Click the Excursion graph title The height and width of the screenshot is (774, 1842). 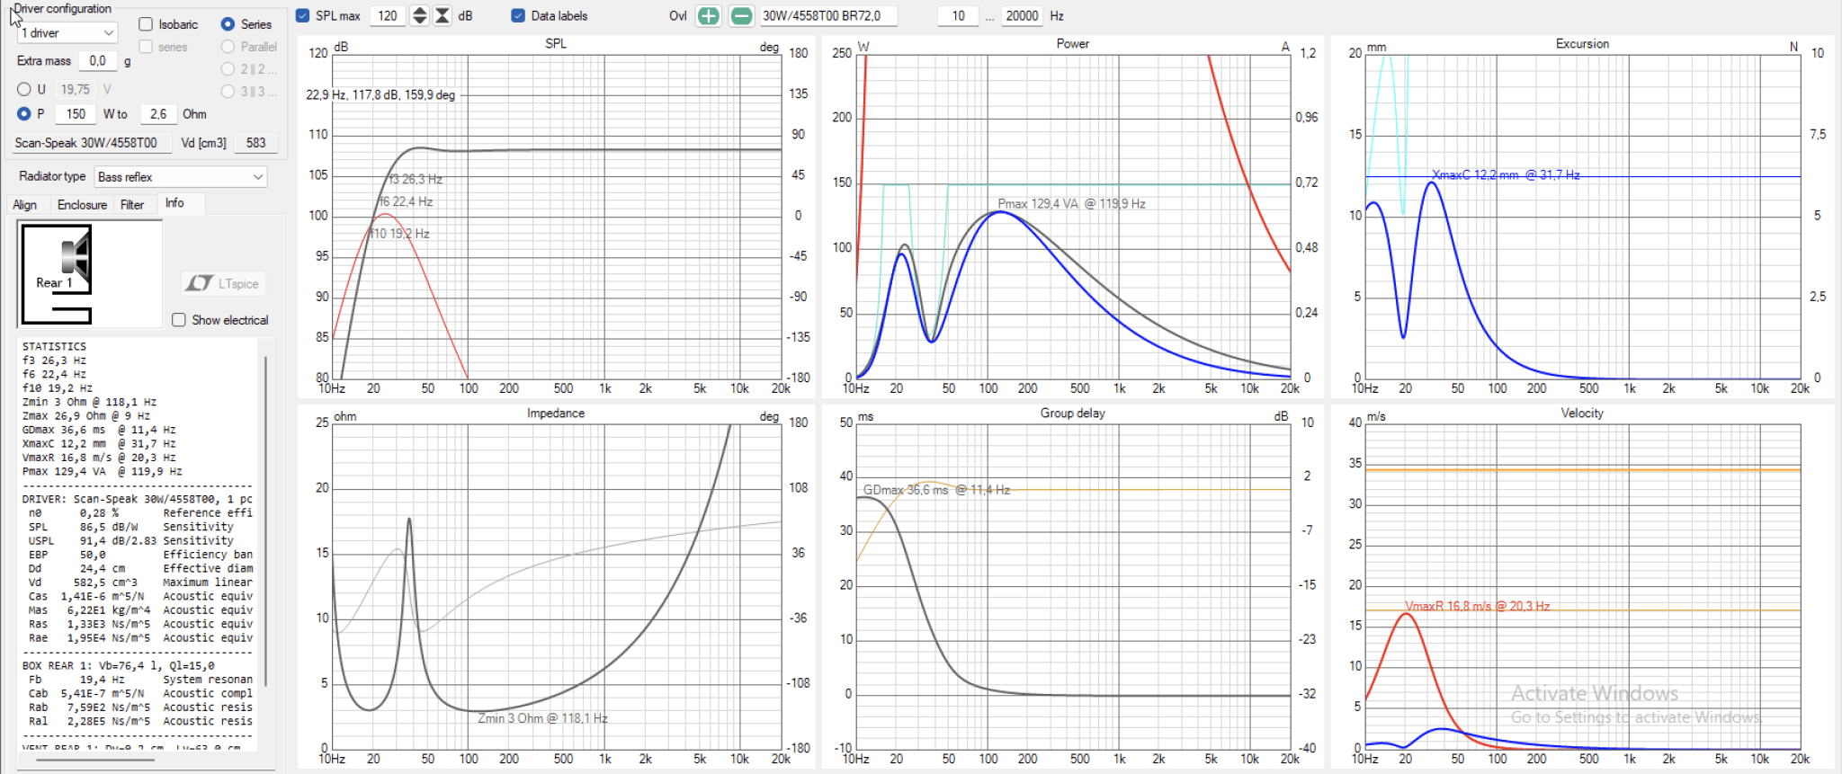point(1582,43)
